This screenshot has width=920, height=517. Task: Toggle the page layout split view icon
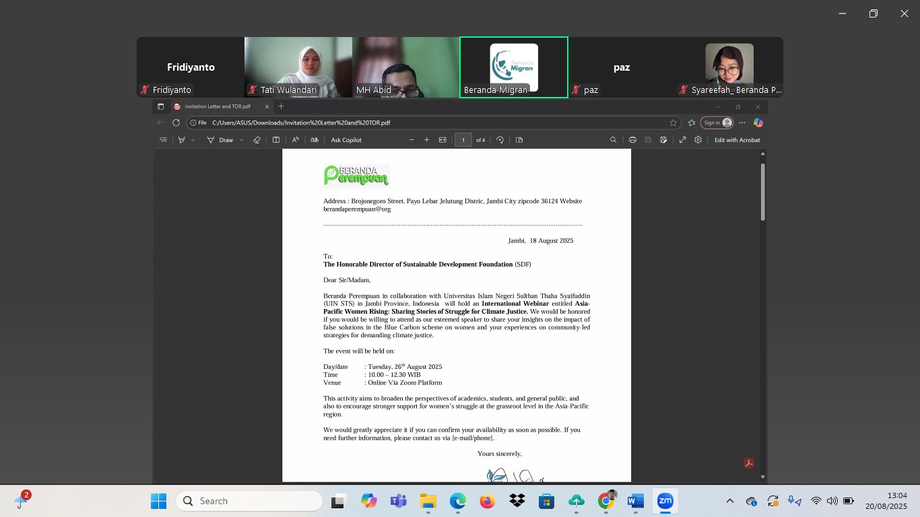(x=276, y=140)
